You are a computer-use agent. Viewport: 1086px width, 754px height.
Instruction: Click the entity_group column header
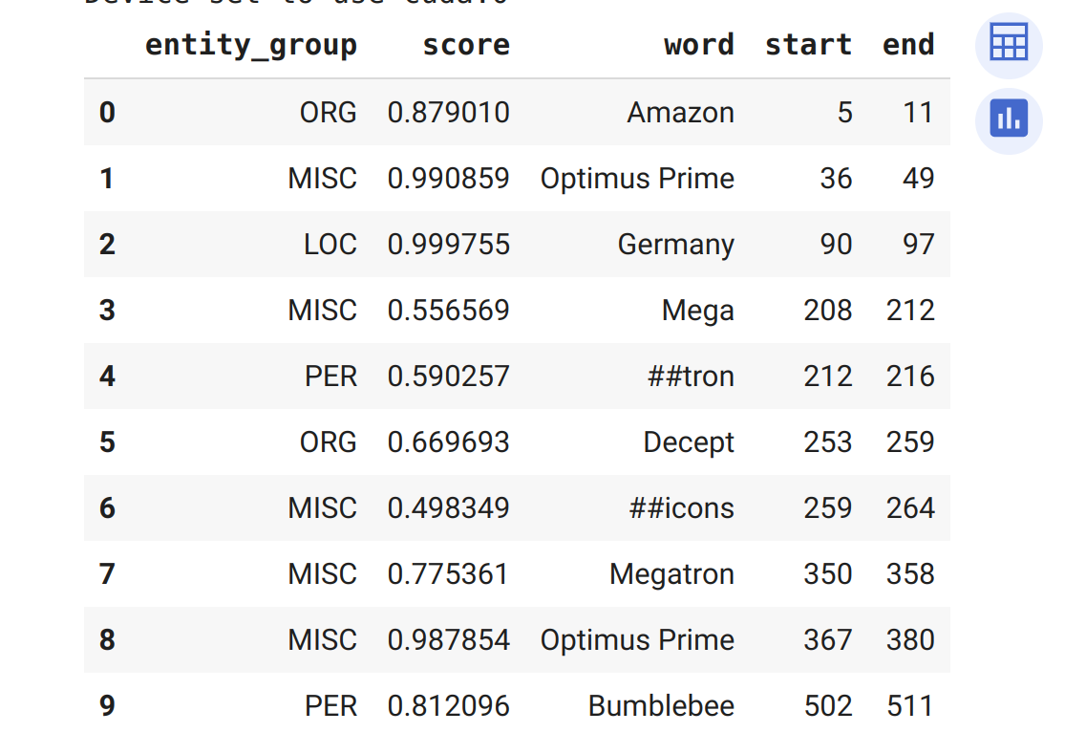point(250,45)
